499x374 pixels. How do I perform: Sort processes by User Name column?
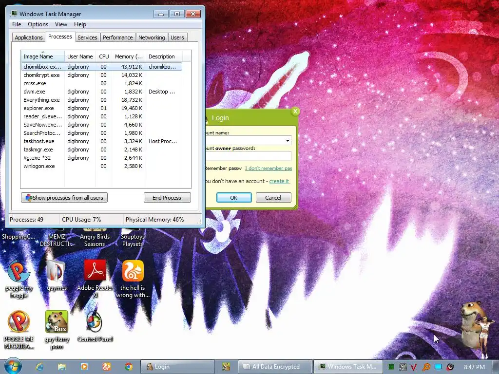(80, 56)
